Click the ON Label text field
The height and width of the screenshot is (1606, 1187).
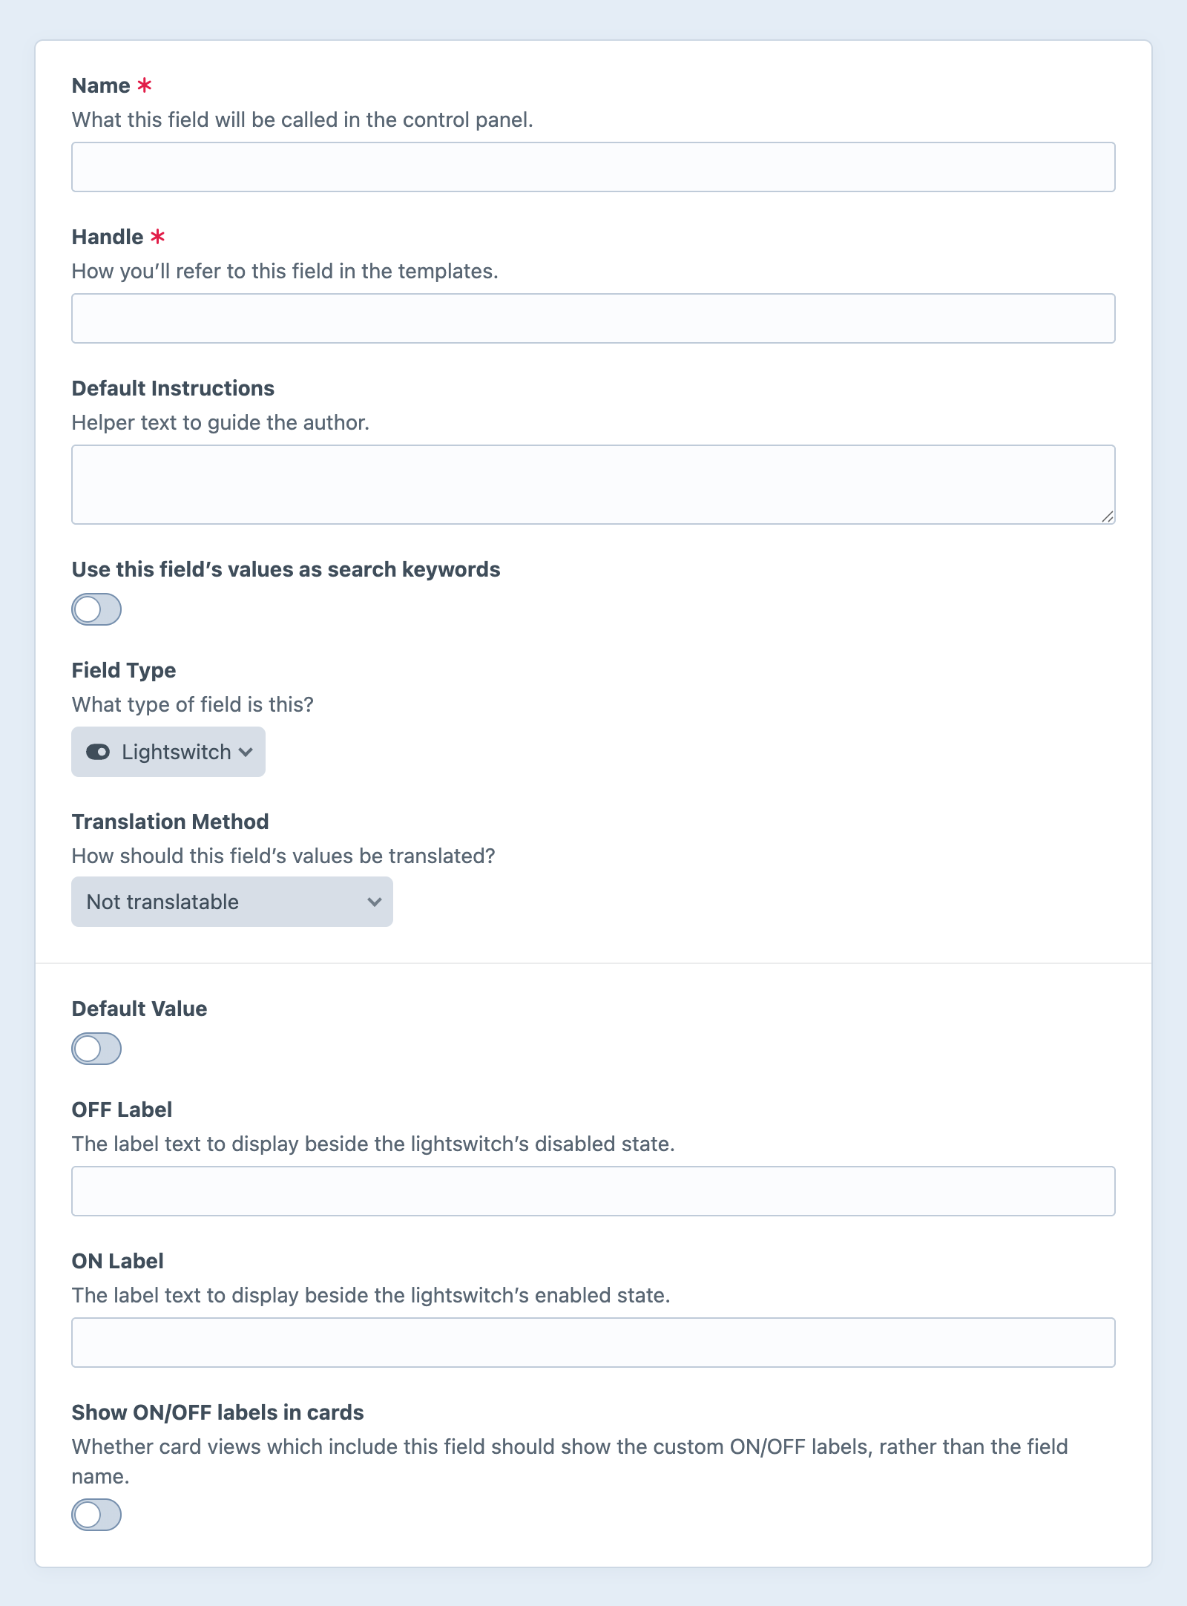coord(593,1342)
